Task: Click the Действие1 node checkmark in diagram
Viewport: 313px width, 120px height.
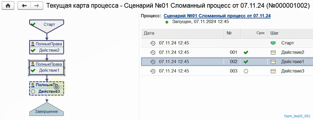Action: pos(33,70)
